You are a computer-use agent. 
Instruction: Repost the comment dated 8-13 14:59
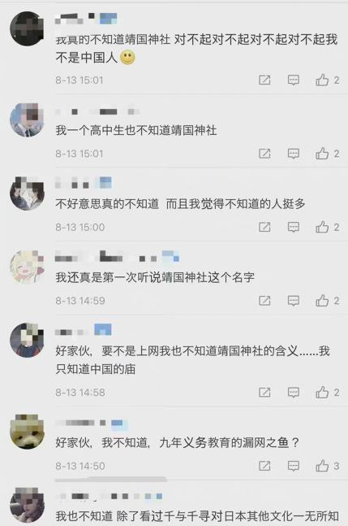point(264,300)
